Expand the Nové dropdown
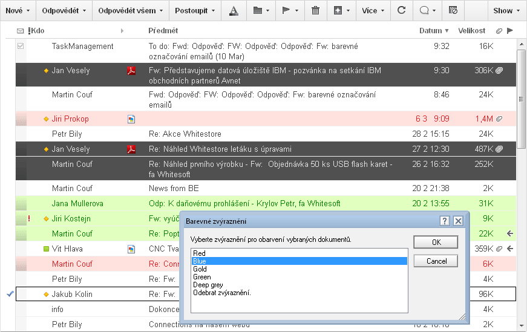The height and width of the screenshot is (332, 527). pos(18,10)
